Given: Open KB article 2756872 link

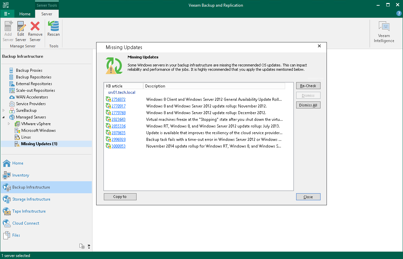Looking at the screenshot, I should coord(119,99).
